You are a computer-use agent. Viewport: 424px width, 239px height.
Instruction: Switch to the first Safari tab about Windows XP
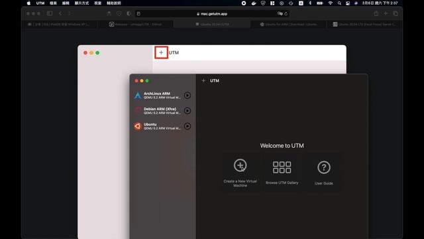tap(60, 24)
